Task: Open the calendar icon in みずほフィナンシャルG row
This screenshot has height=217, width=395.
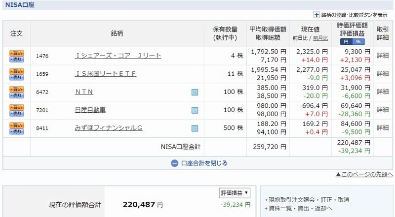Action: pos(195,128)
